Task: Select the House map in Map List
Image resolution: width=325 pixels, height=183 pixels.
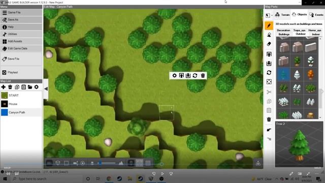Action: coord(21,104)
